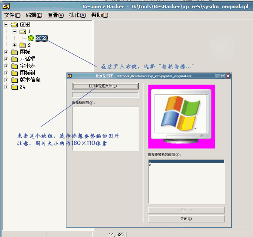
Task: Minimize the 替换位图 dialog
Action: point(217,76)
